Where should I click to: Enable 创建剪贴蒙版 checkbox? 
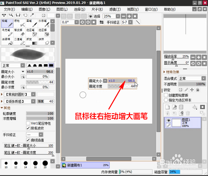pos(166,95)
